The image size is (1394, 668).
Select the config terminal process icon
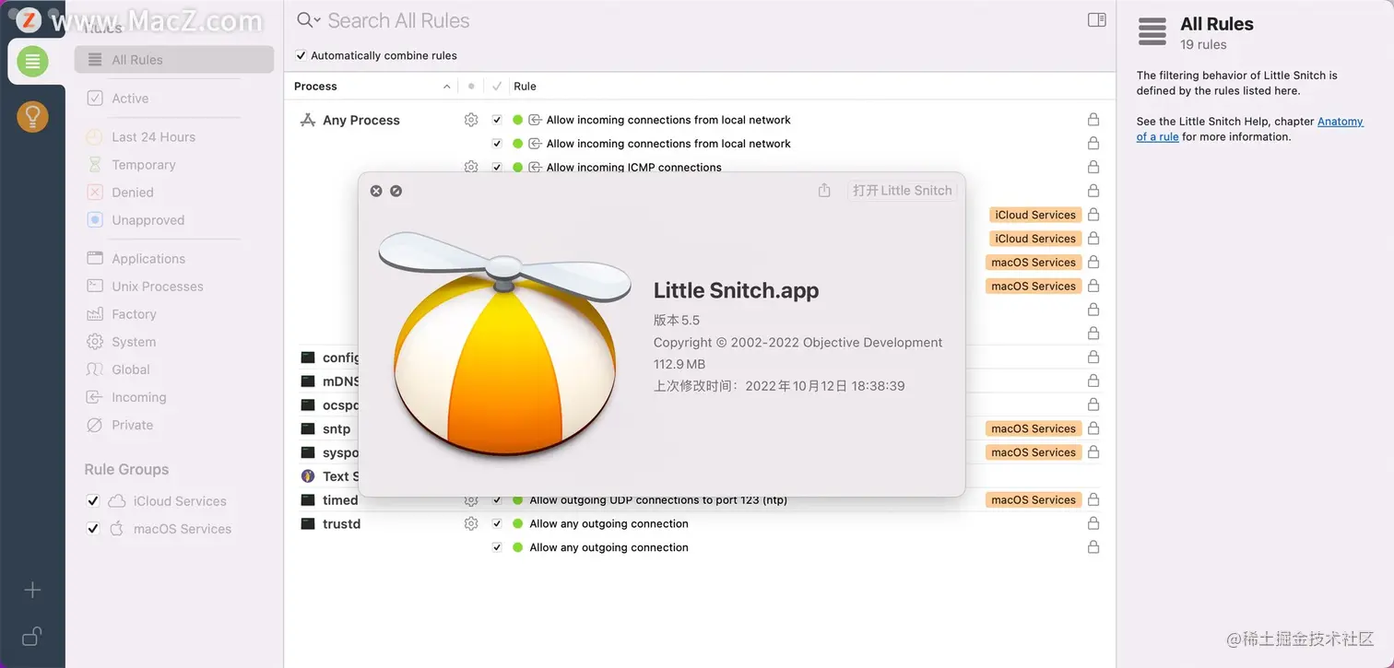pos(308,357)
